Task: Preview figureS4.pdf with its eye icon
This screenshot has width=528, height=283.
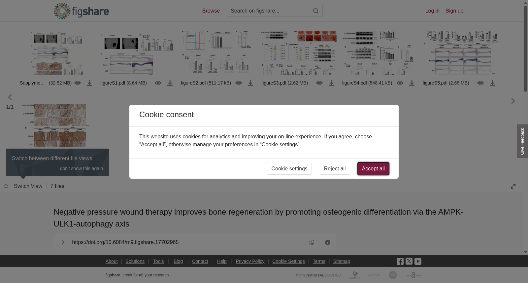Action: pyautogui.click(x=400, y=83)
